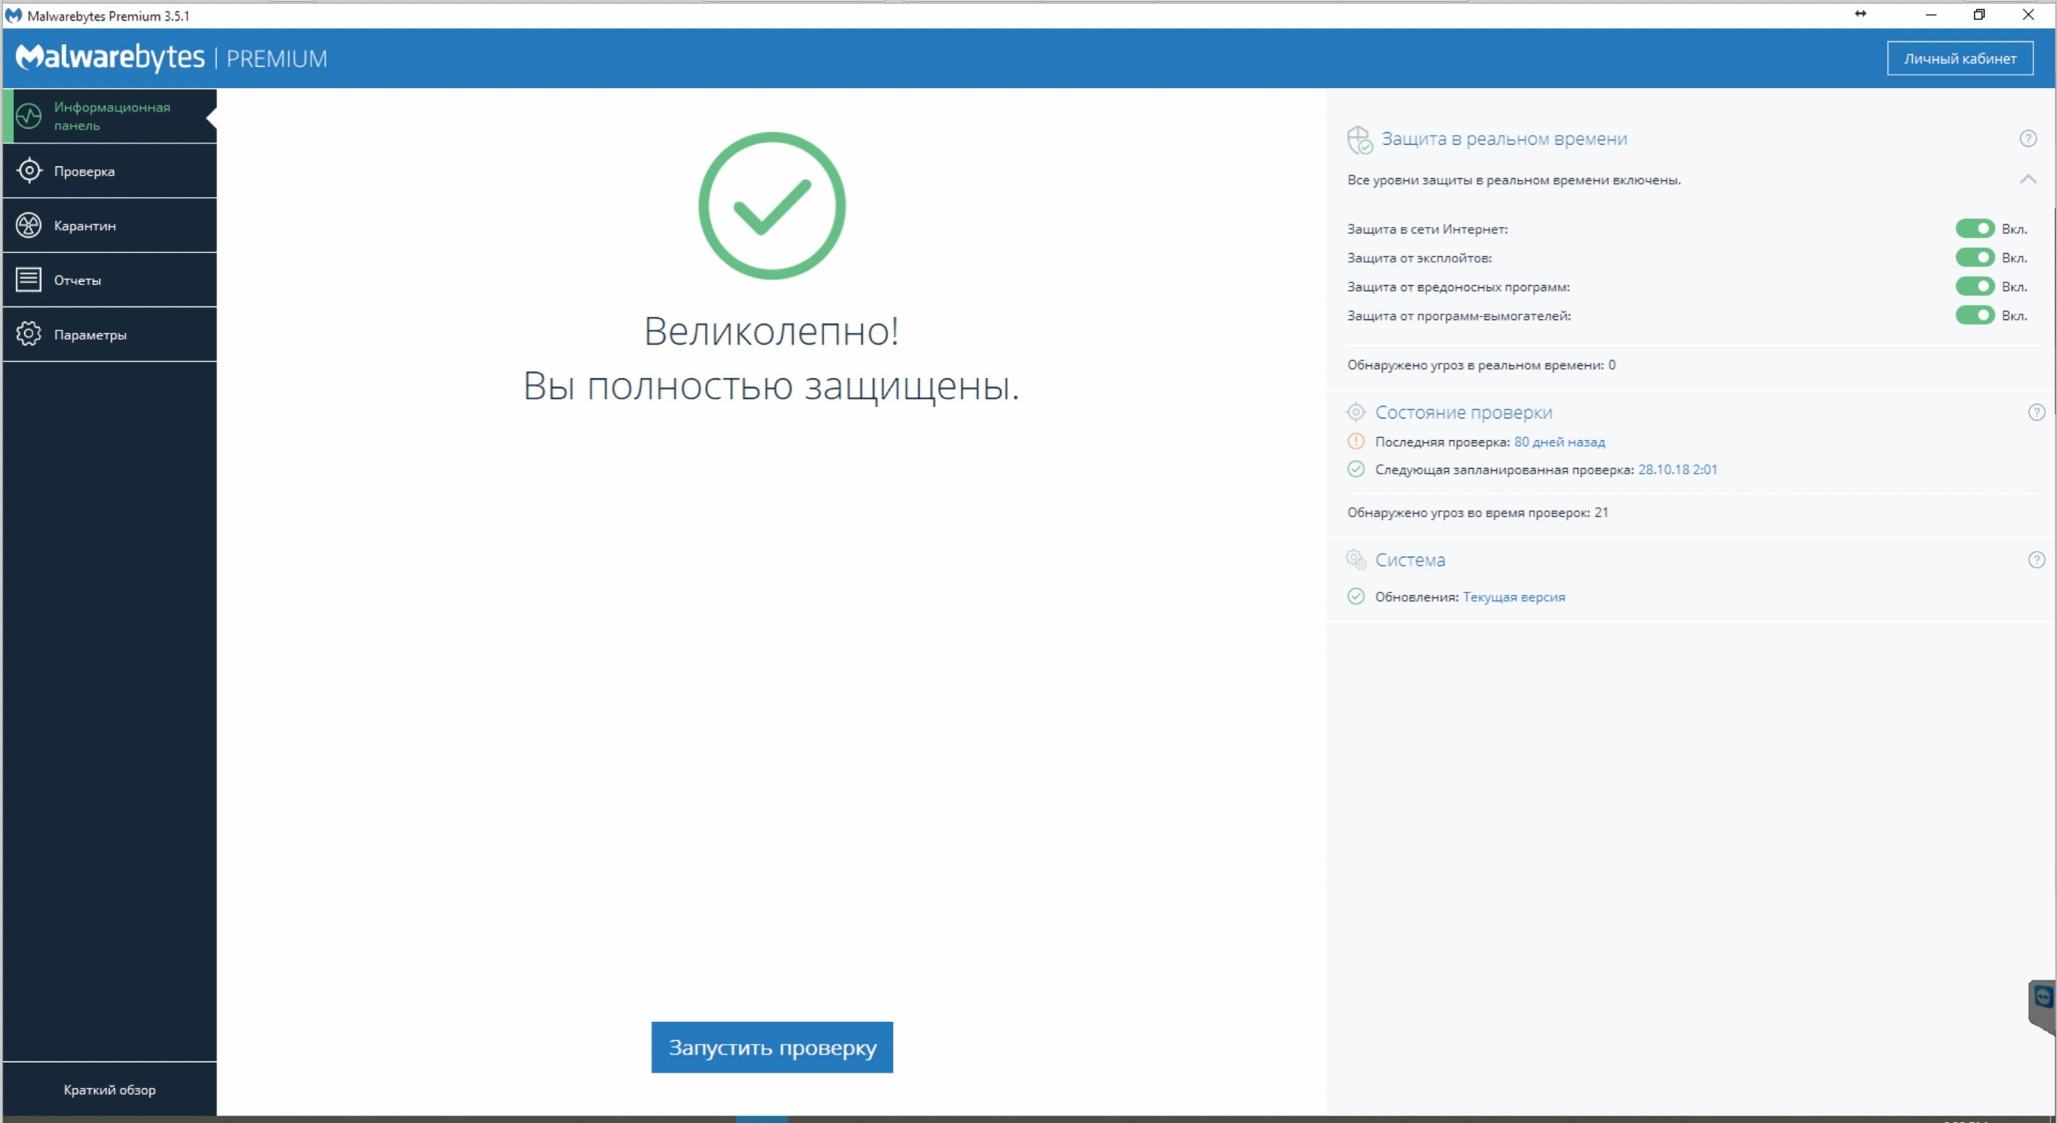This screenshot has height=1123, width=2057.
Task: Click text Обнаружено угроз во время проверок: 21
Action: (1477, 513)
